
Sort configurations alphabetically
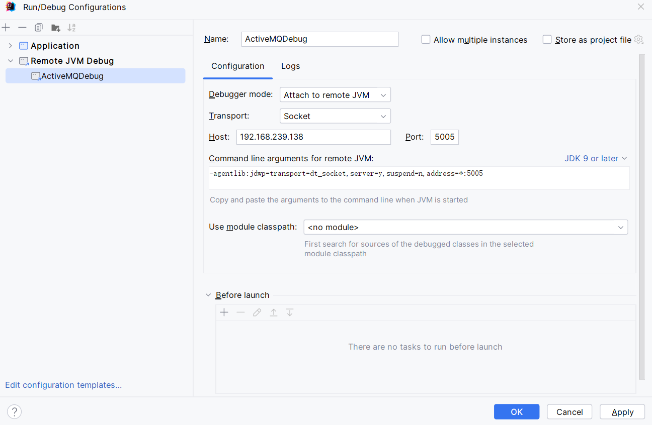pos(71,28)
